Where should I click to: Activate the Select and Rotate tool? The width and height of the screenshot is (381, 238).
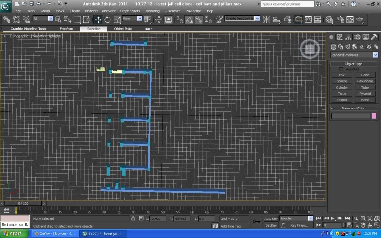tap(108, 20)
